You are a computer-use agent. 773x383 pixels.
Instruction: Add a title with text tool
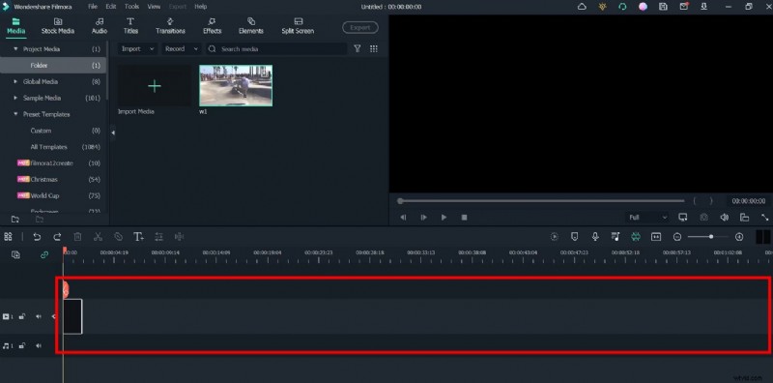[138, 237]
